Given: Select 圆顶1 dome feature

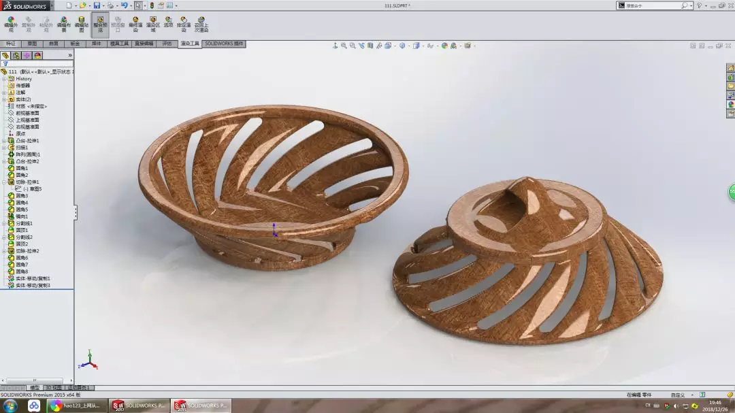Looking at the screenshot, I should coord(18,230).
